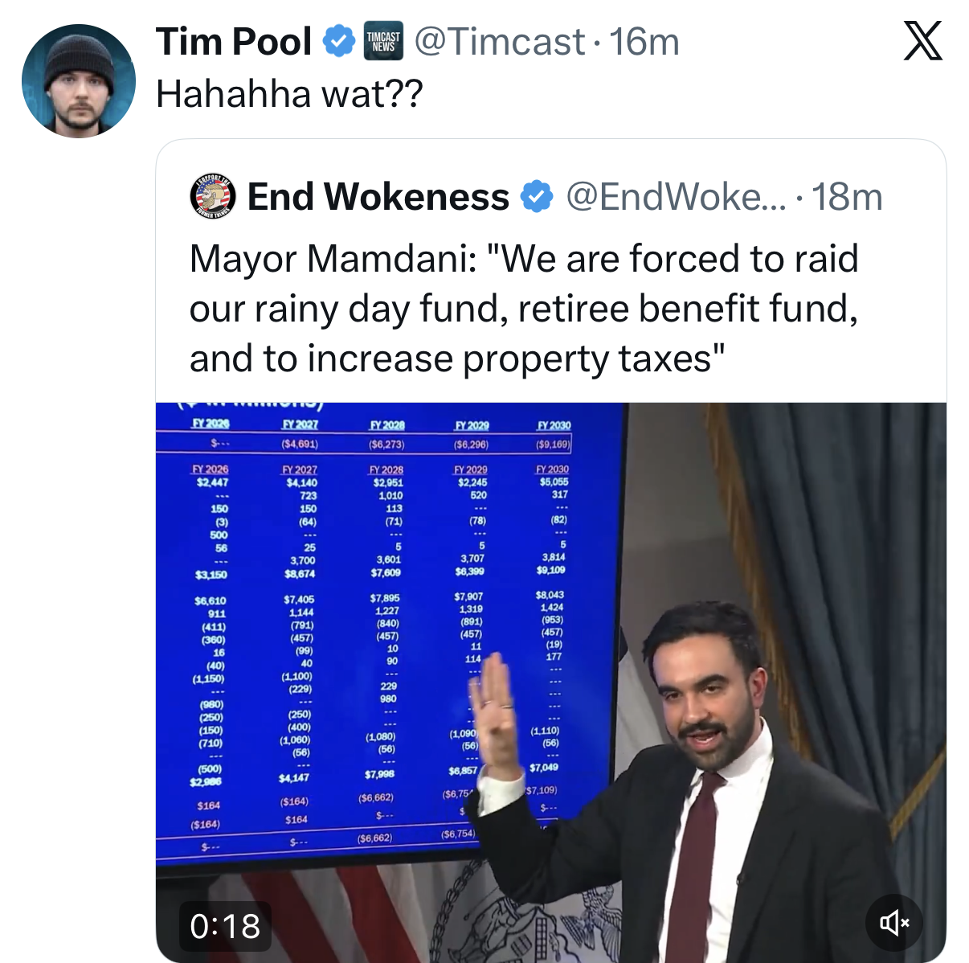Open quoted tweet text about Mayor Mamdani
The width and height of the screenshot is (969, 963).
tap(524, 309)
